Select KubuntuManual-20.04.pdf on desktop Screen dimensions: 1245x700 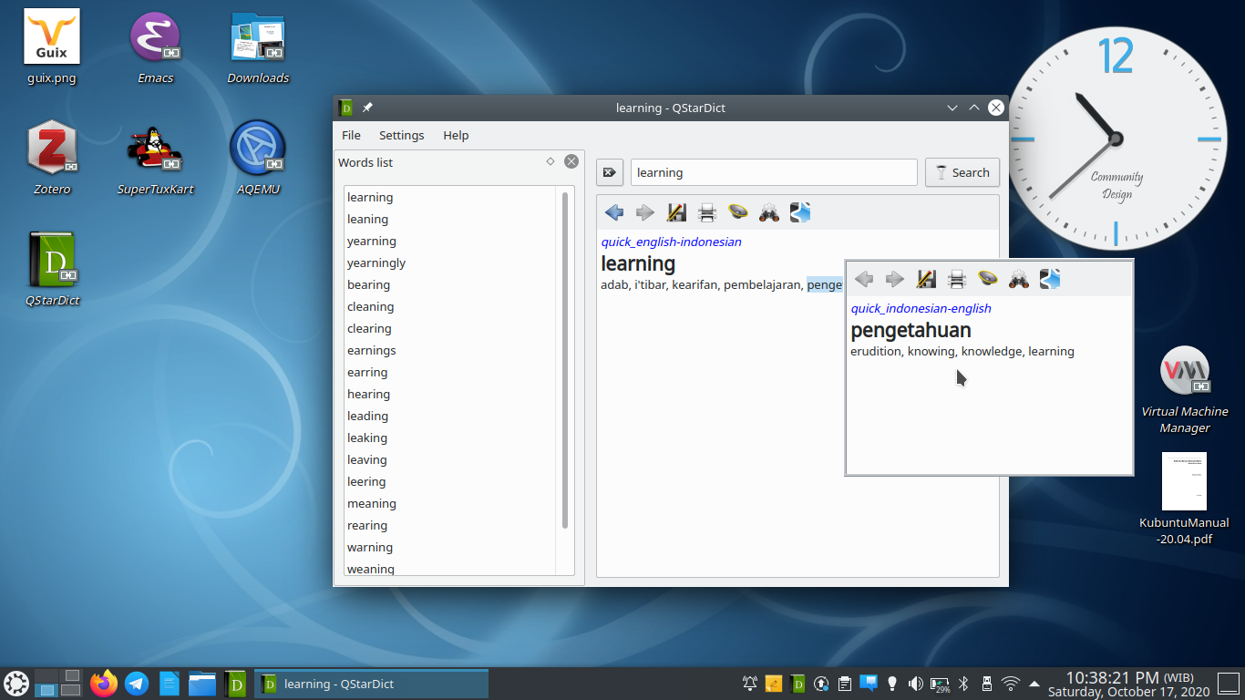click(1184, 499)
